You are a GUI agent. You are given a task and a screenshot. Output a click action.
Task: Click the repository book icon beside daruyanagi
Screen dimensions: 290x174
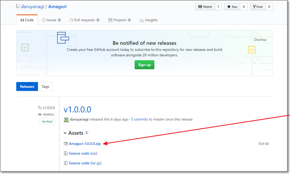point(18,6)
